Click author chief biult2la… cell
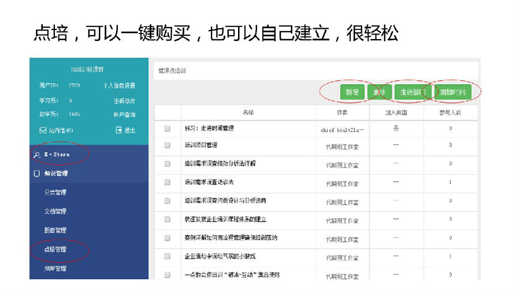520x292 pixels. pyautogui.click(x=342, y=130)
